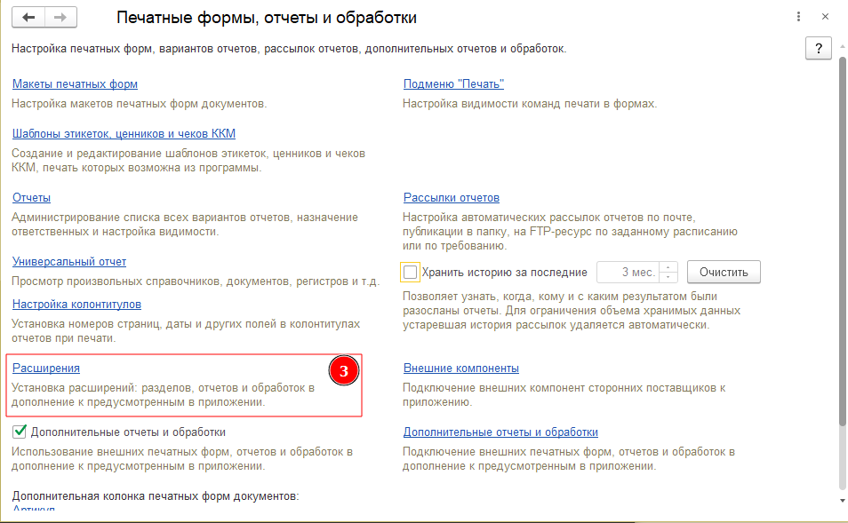Go back with the left arrow button
Viewport: 848px width, 523px height.
tap(28, 17)
